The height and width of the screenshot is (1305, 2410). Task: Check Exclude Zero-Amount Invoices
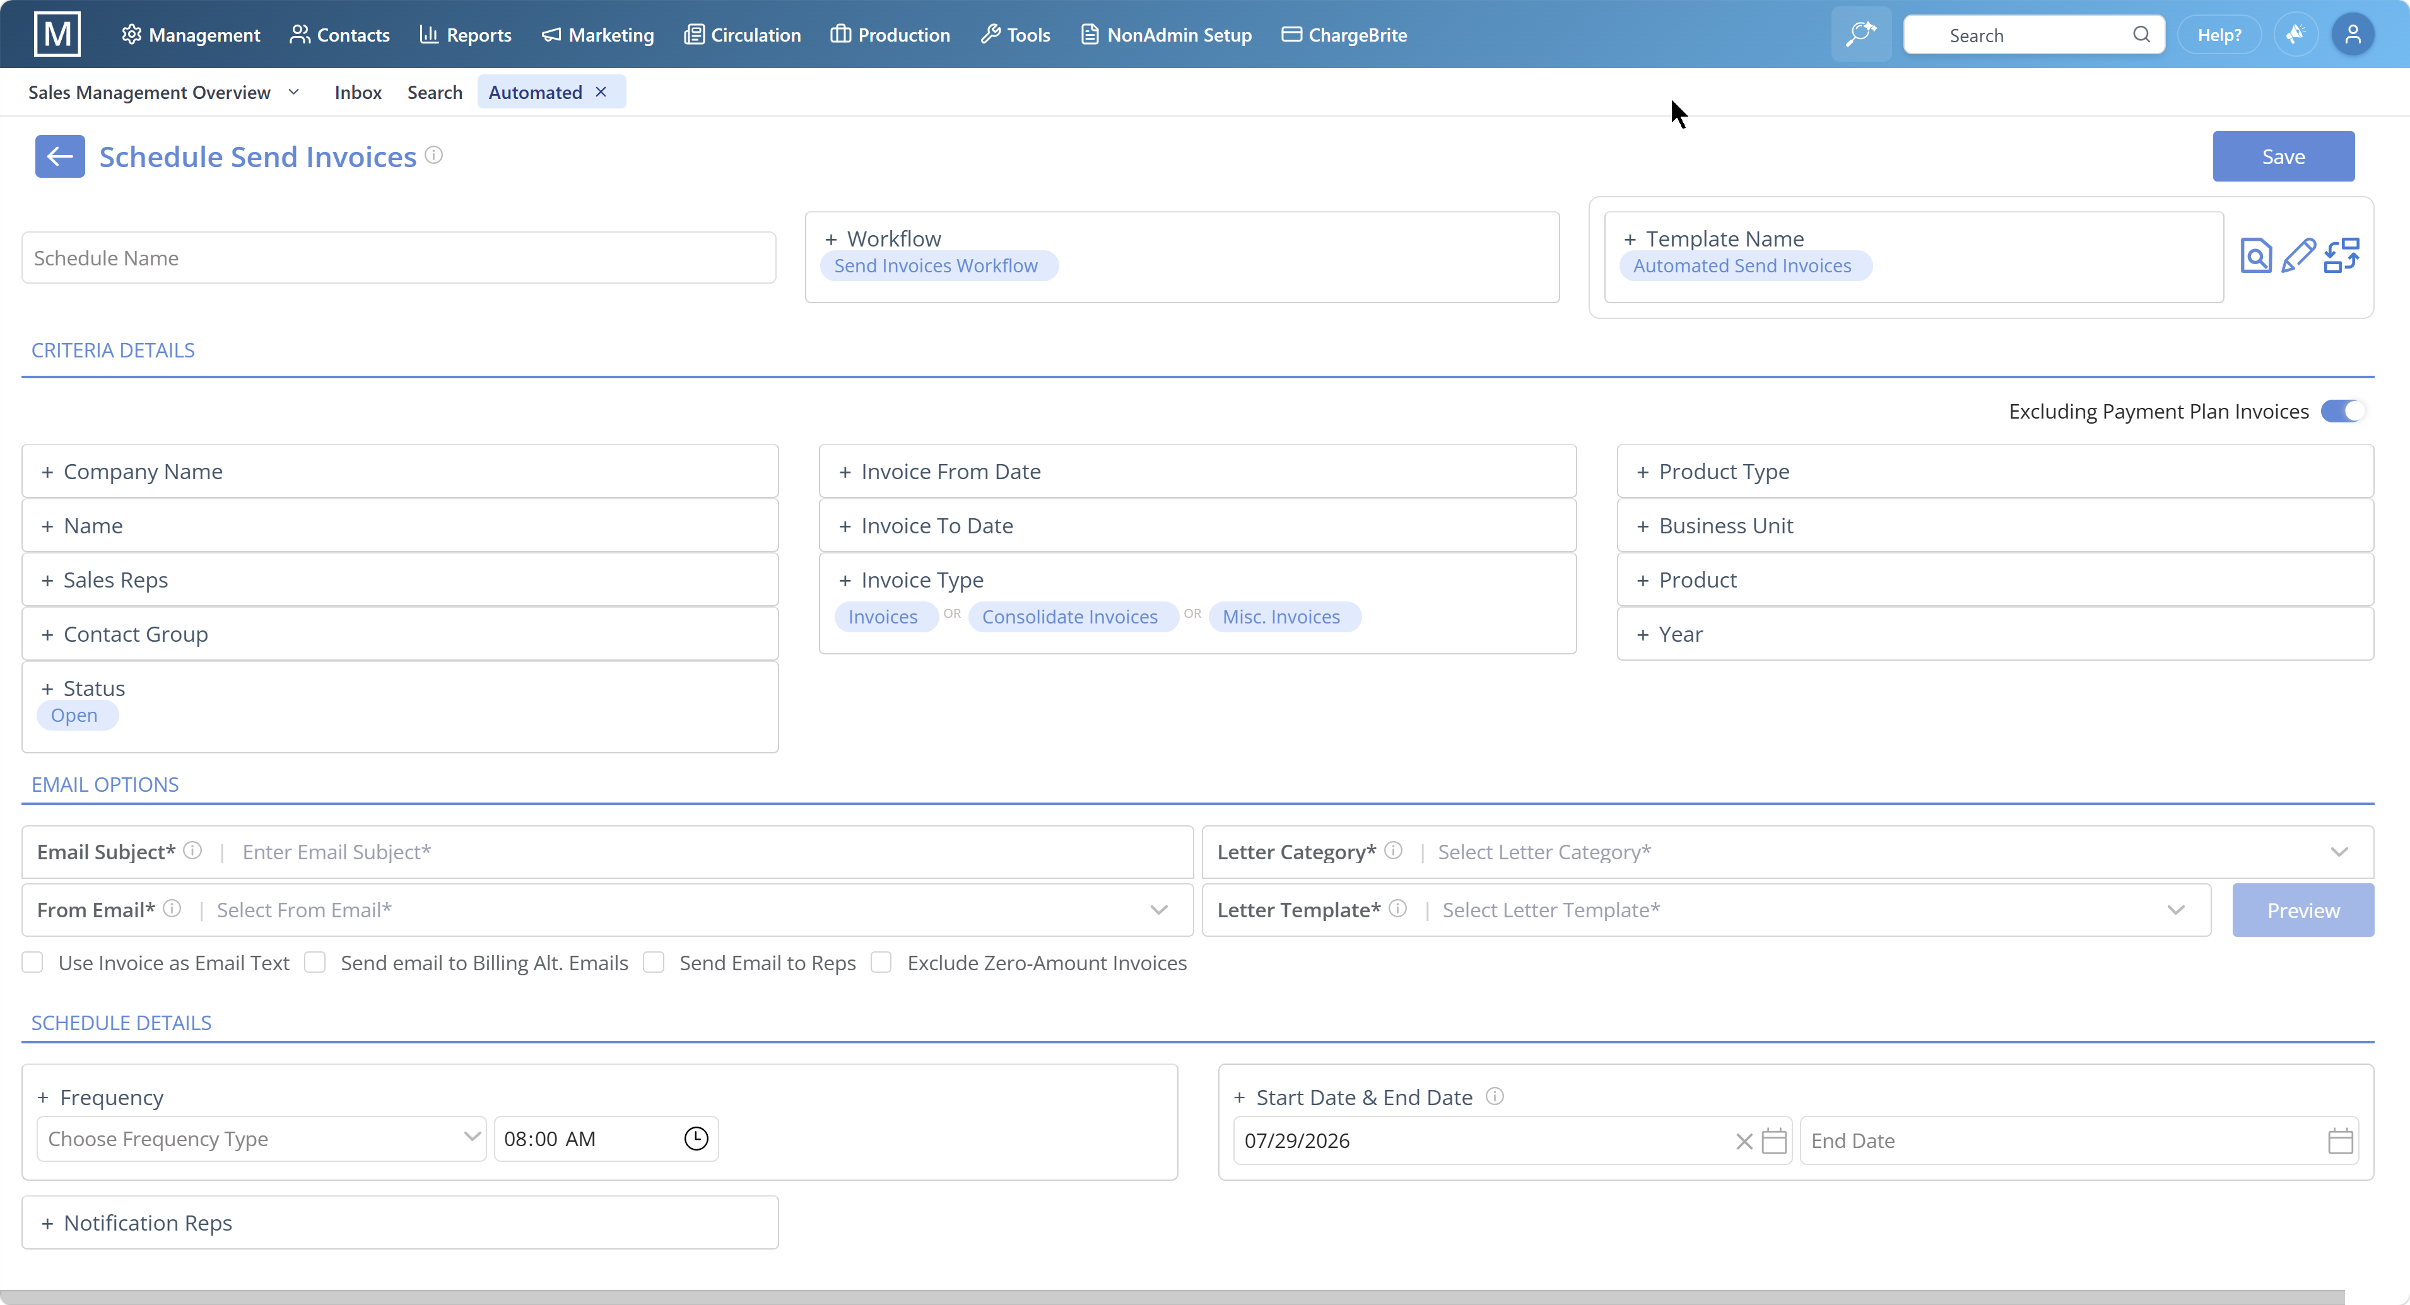coord(881,963)
